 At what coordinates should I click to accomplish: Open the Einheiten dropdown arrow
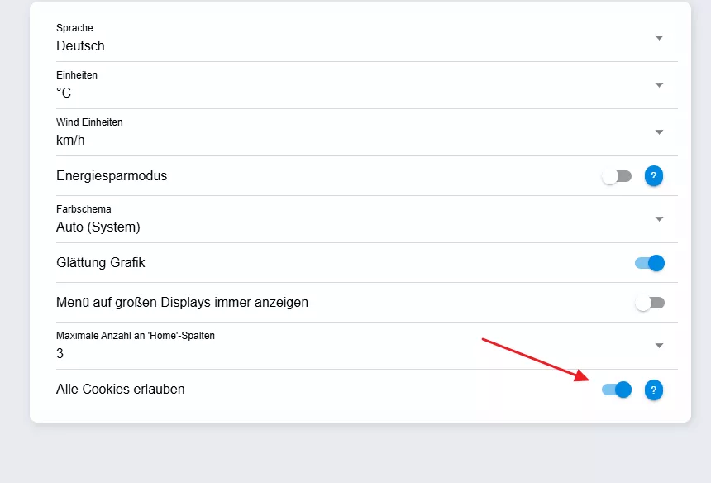pos(659,85)
